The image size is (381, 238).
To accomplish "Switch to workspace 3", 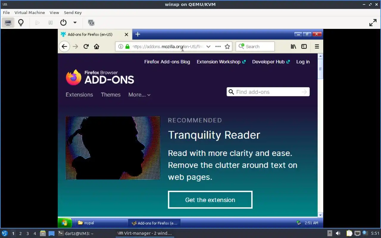I will point(27,234).
